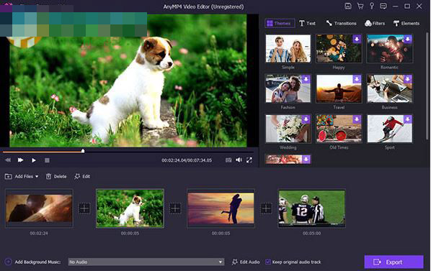Click the Edit Audio button
431x271 pixels.
pyautogui.click(x=246, y=262)
